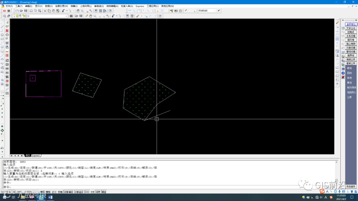Viewport: 358px width, 201px height.
Task: Click the paintbrush icon beside STANDARD dropdown
Action: [219, 11]
